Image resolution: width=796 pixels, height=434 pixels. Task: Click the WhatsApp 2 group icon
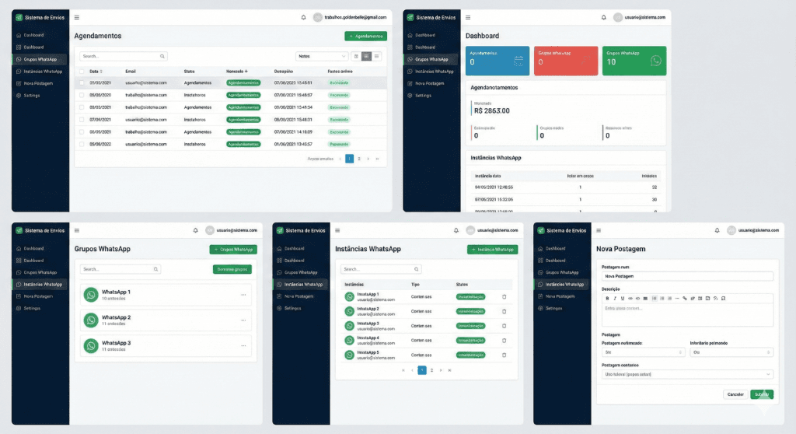(x=91, y=320)
